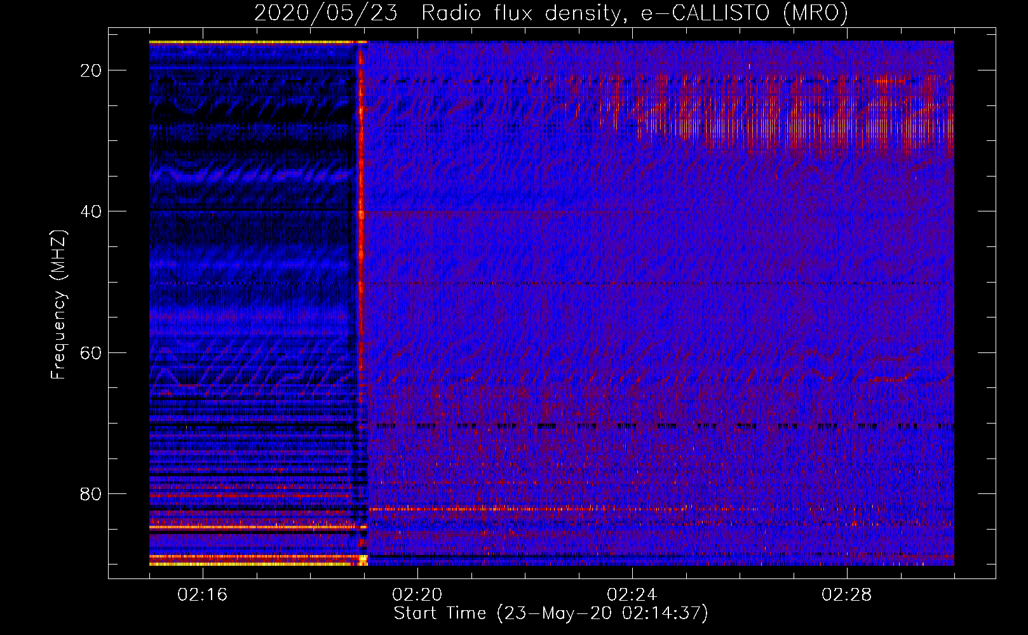This screenshot has height=635, width=1028.
Task: Click the 20 MHz frequency tick label
Action: [x=91, y=70]
